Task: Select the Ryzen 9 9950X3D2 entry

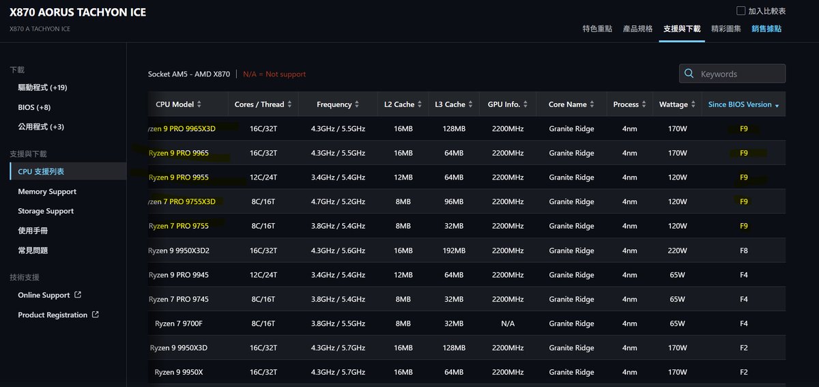Action: [x=179, y=250]
